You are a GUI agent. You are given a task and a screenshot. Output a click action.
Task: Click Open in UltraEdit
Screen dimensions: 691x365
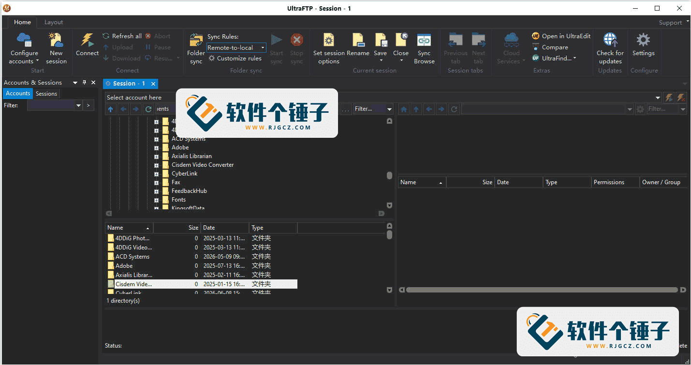(561, 36)
